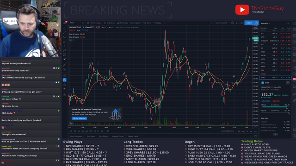Viewport: 296px width, 166px height.
Task: Click the day's range slider bar
Action: click(275, 107)
